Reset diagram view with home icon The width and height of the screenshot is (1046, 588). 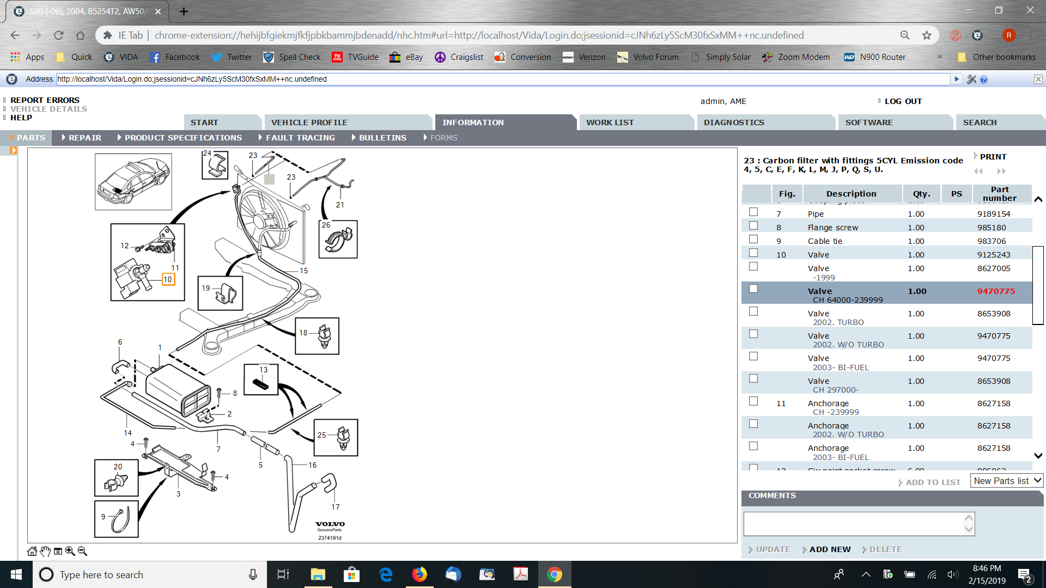click(x=32, y=551)
